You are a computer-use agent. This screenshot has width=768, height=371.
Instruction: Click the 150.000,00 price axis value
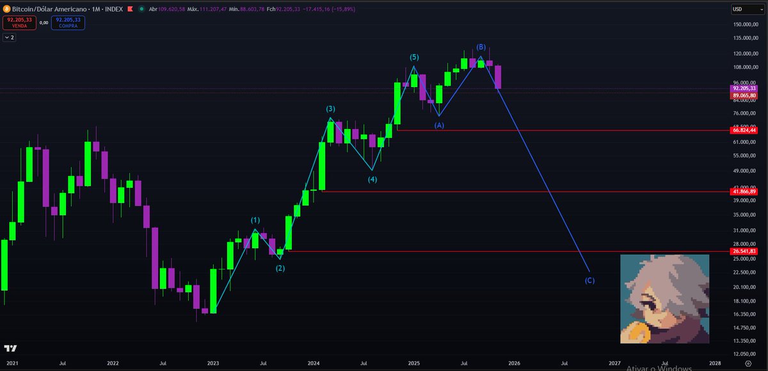point(746,24)
